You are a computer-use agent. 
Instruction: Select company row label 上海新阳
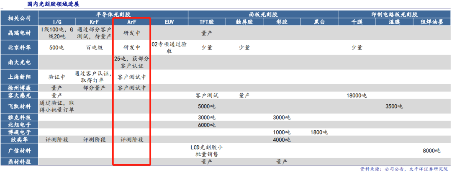[19, 77]
